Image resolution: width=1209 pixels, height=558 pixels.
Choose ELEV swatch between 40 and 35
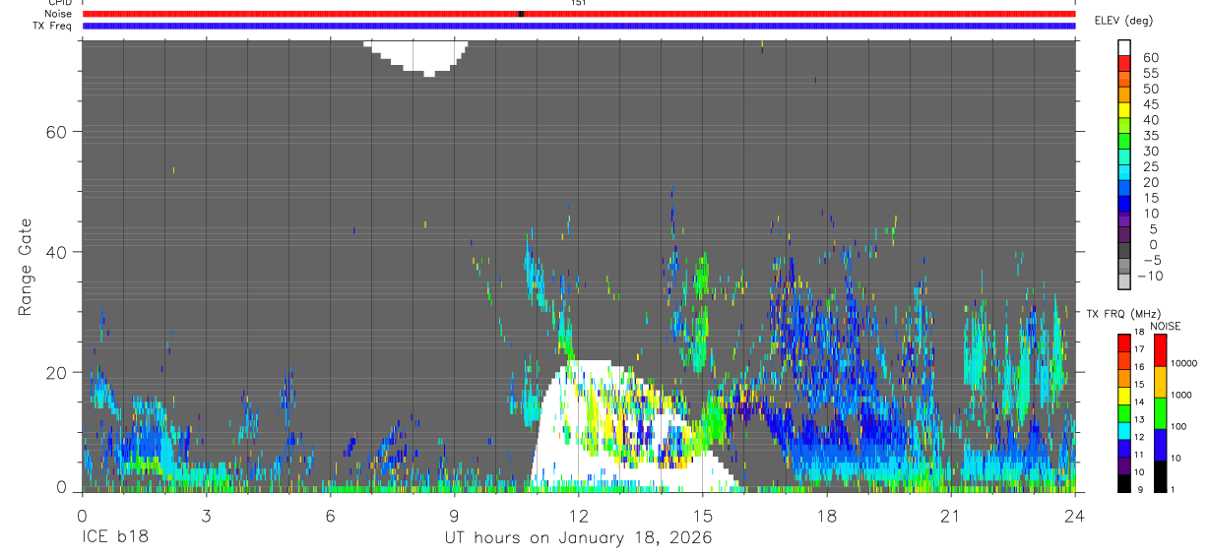coord(1124,127)
